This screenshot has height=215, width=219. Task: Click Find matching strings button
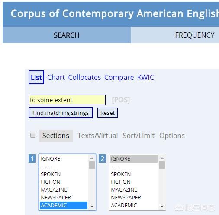click(x=61, y=113)
